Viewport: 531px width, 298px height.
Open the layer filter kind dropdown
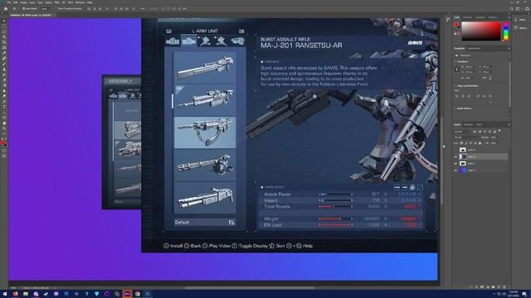pos(463,132)
